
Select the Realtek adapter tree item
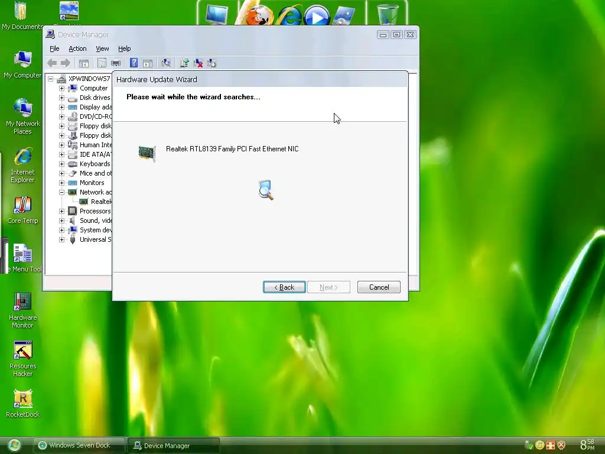(x=101, y=202)
